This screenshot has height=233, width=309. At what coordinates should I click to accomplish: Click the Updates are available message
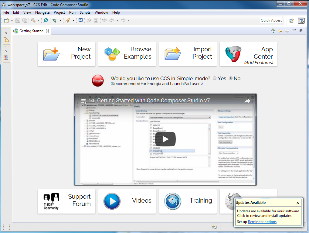tap(268, 213)
